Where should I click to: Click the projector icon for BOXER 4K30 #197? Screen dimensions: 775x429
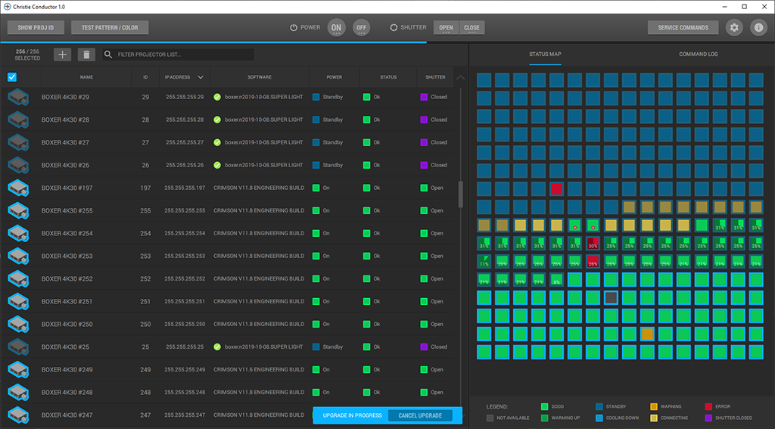[17, 188]
